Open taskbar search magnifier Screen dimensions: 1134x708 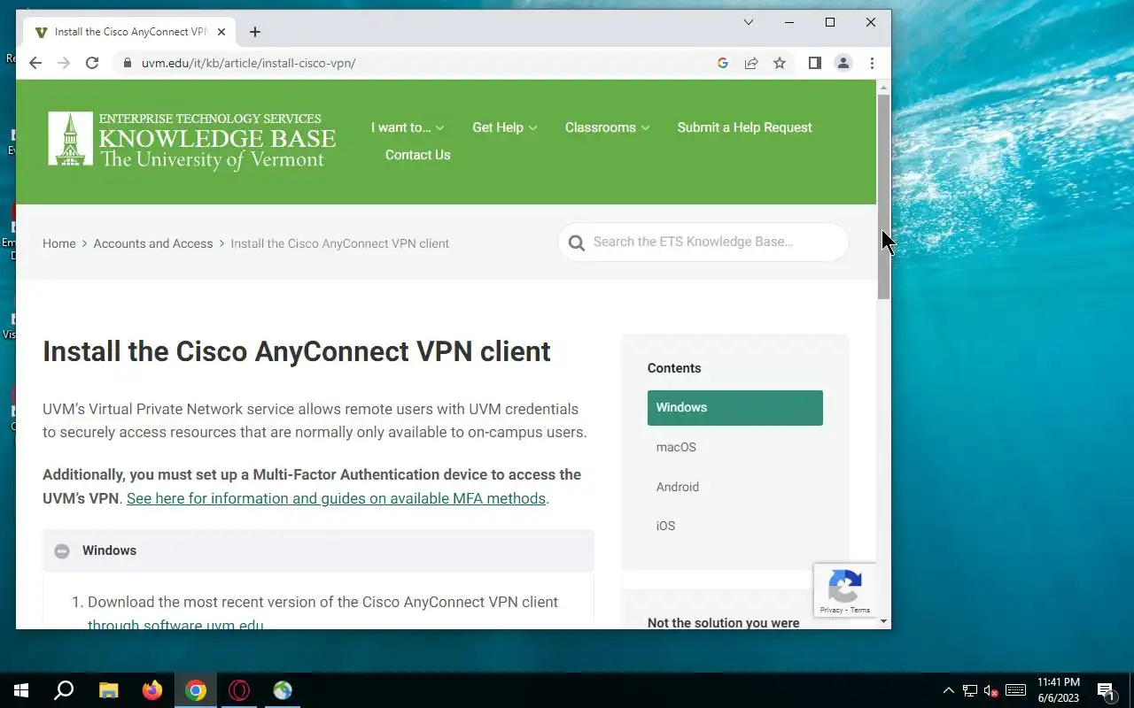click(x=64, y=690)
